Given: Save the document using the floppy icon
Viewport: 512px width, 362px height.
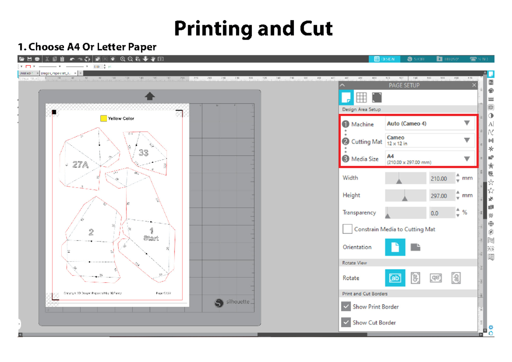Looking at the screenshot, I should (x=29, y=59).
